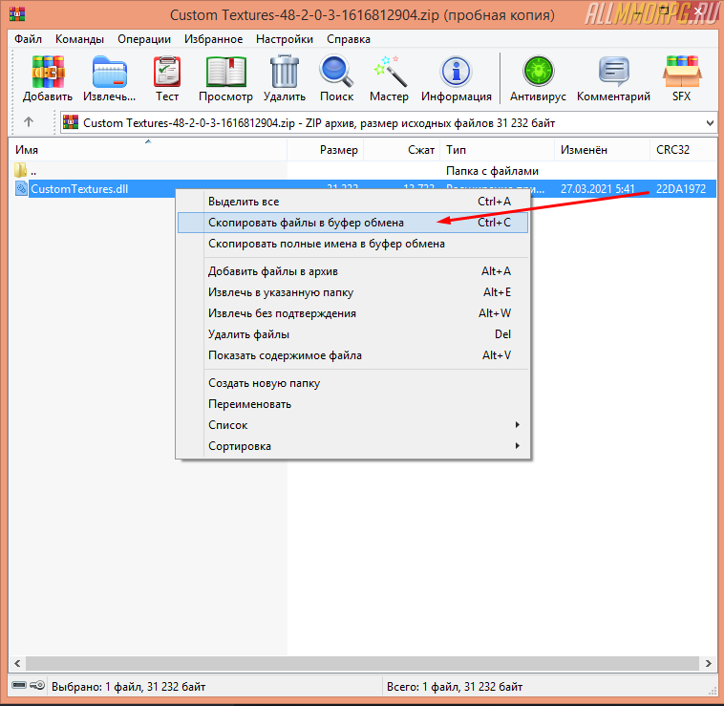This screenshot has height=706, width=724.
Task: Open the Команды menu
Action: (79, 39)
